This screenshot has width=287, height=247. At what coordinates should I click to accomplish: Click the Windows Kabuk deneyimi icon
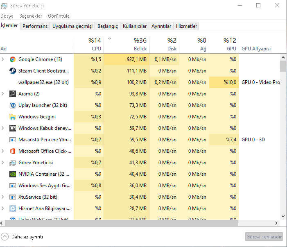pyautogui.click(x=13, y=128)
